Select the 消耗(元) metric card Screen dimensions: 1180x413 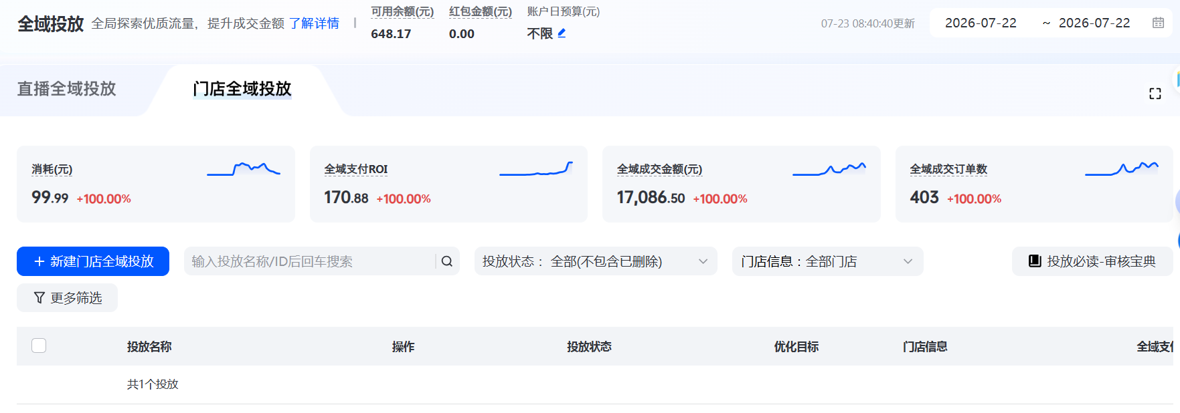coord(156,184)
